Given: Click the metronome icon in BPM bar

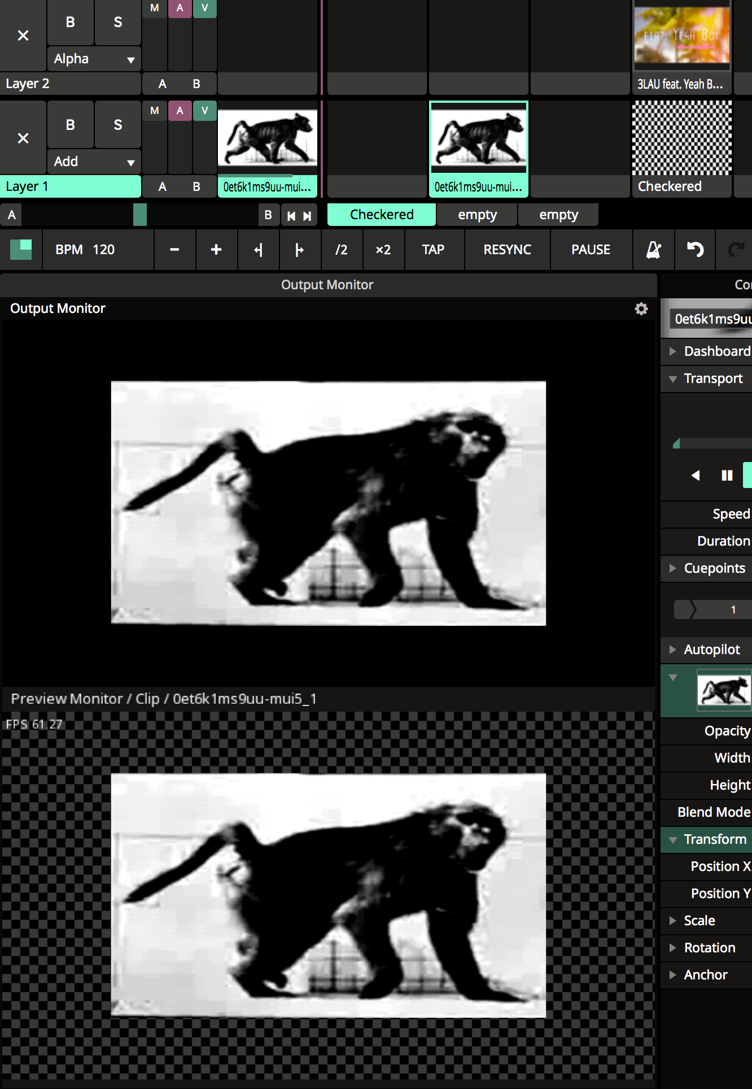Looking at the screenshot, I should (653, 250).
